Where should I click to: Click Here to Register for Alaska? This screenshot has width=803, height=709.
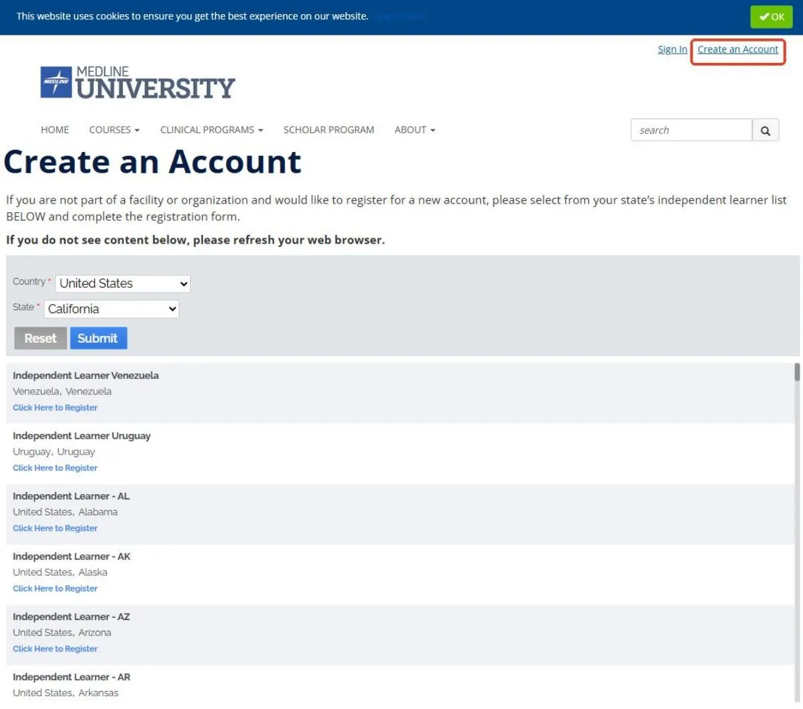coord(55,588)
